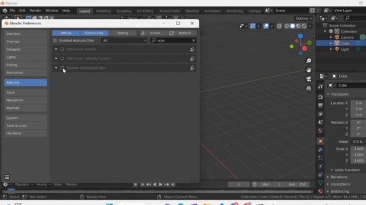366x205 pixels.
Task: Switch perspective/orthographic grid icon
Action: click(309, 88)
